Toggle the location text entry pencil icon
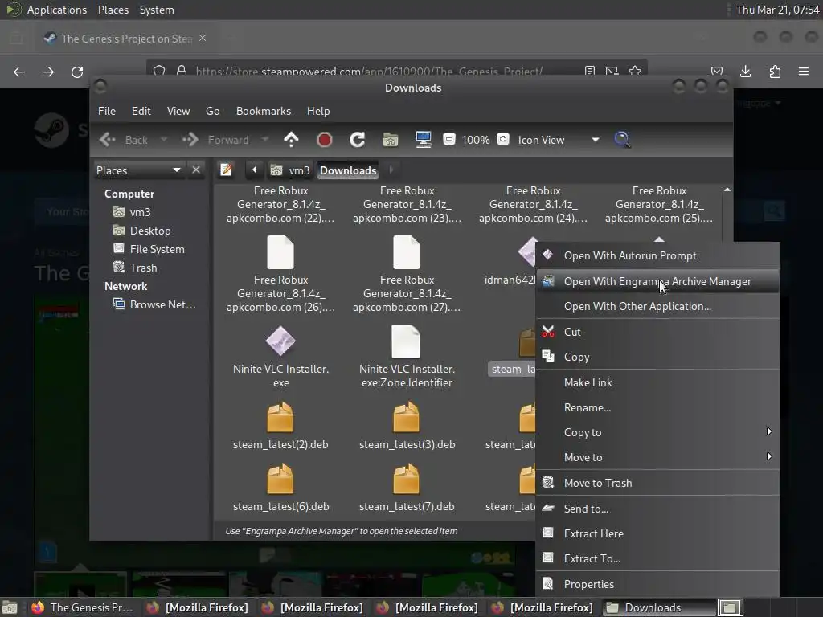This screenshot has width=823, height=617. [x=226, y=170]
